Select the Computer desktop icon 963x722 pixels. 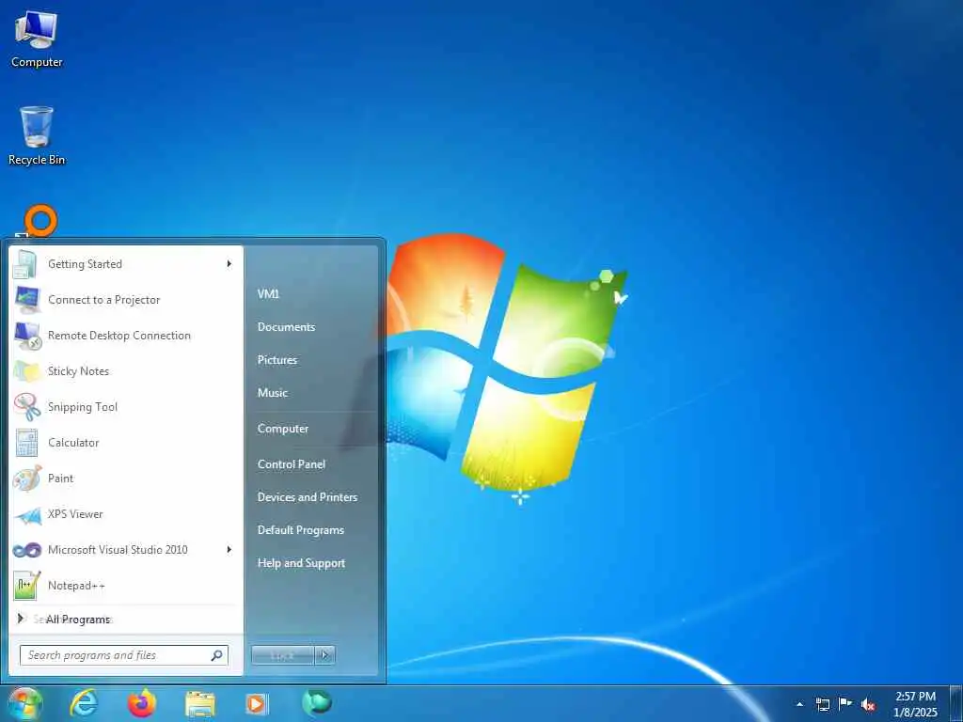[37, 39]
